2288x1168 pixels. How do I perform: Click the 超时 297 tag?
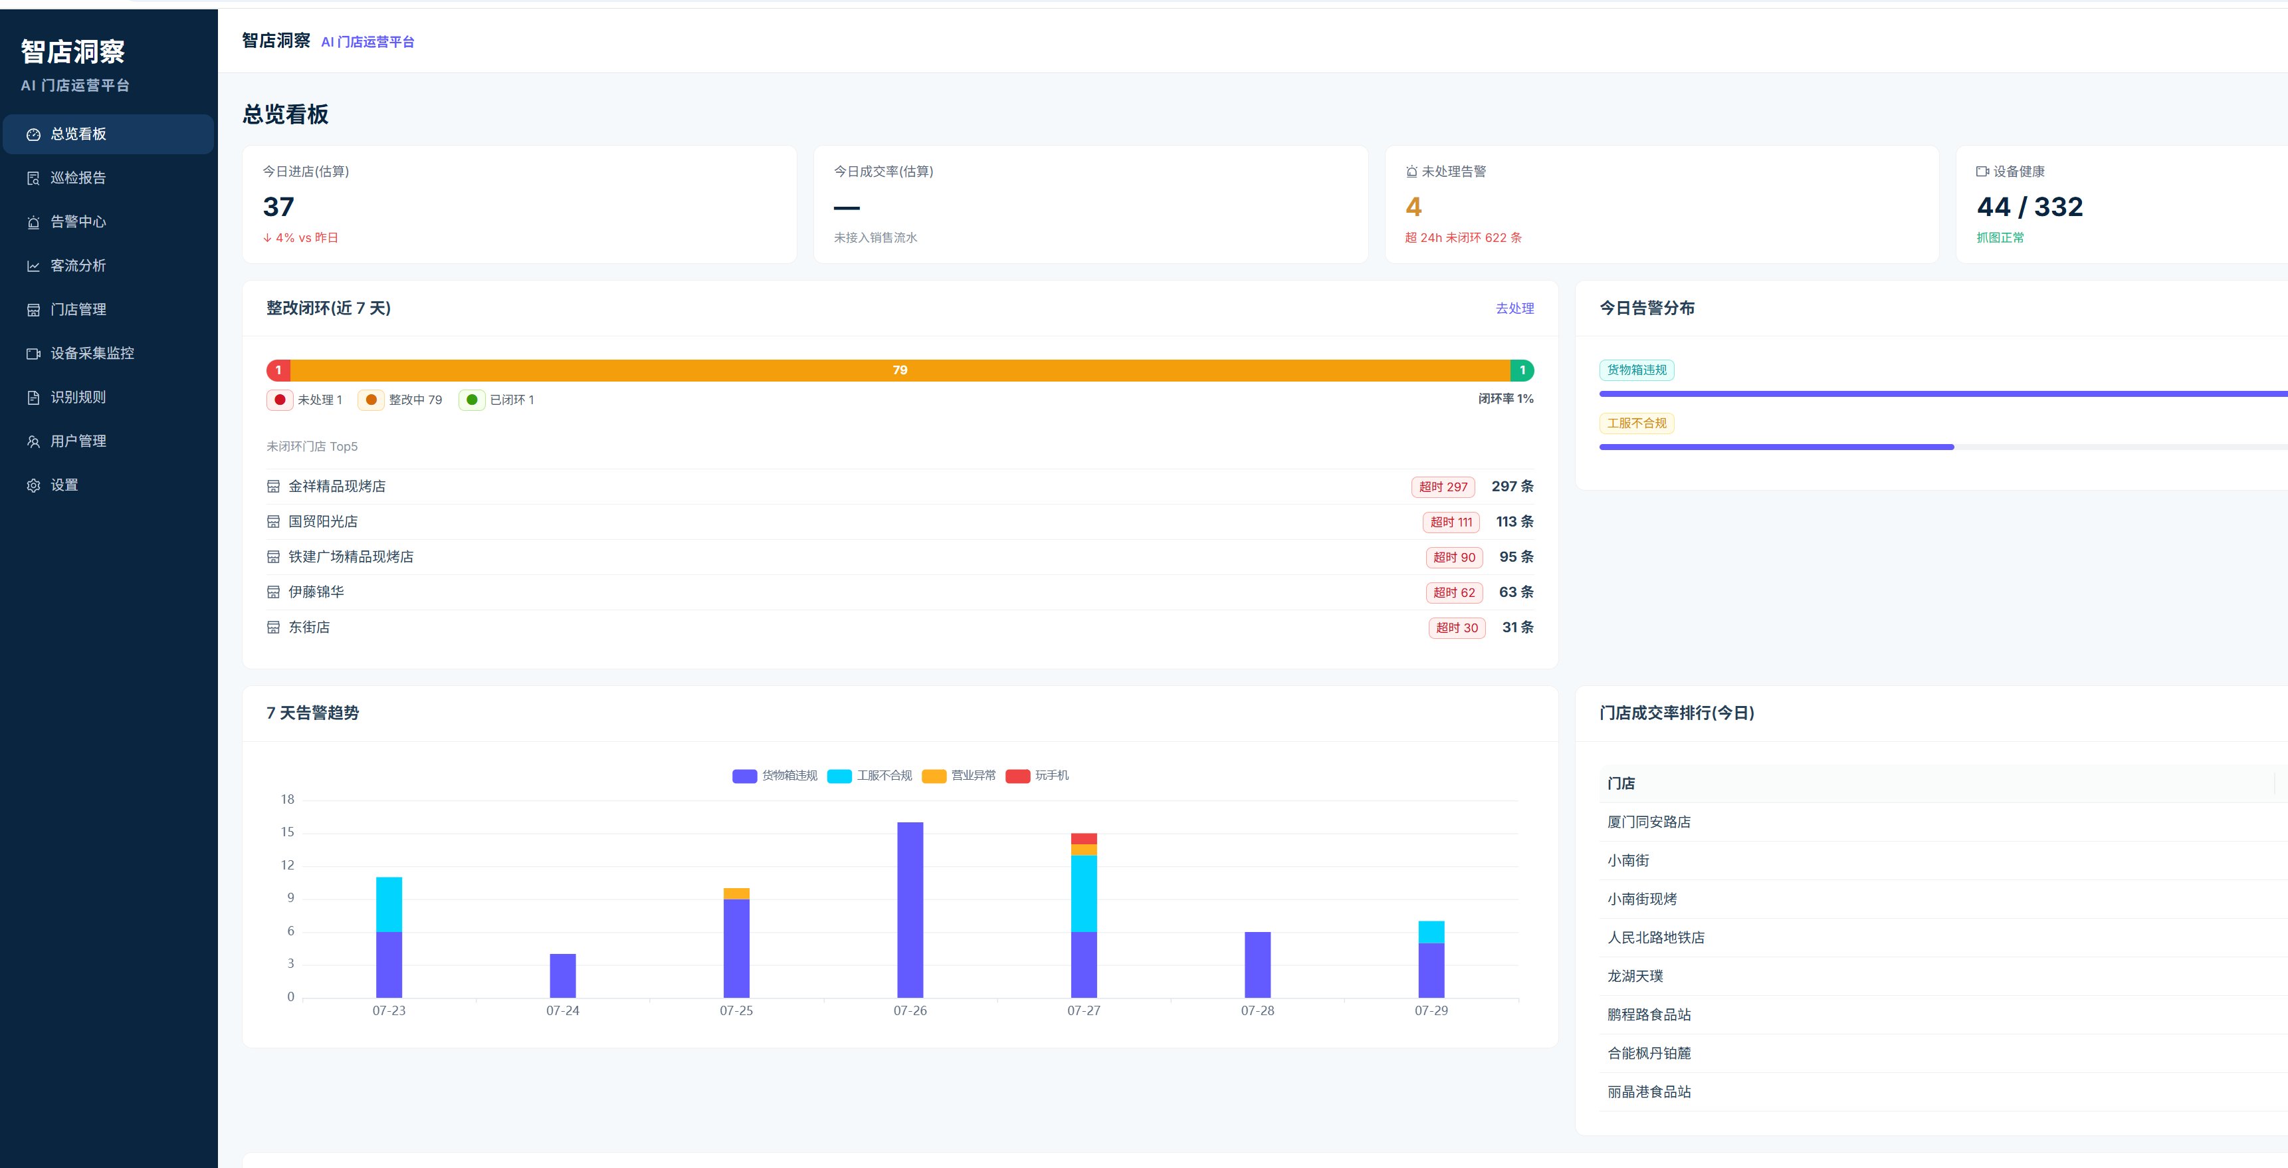(x=1443, y=487)
